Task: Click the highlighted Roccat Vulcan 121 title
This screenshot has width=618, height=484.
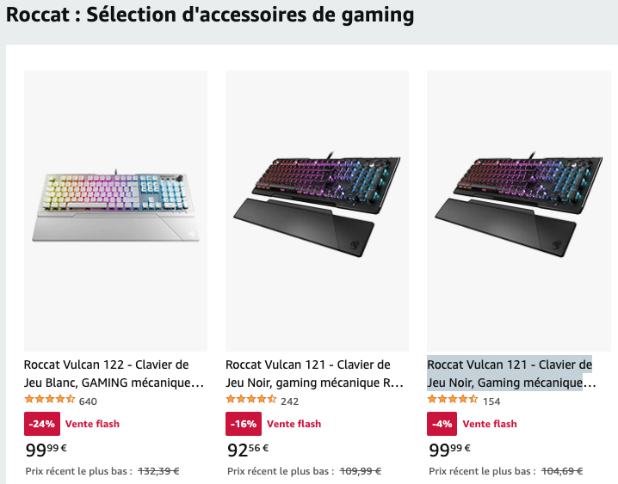Action: click(x=510, y=373)
